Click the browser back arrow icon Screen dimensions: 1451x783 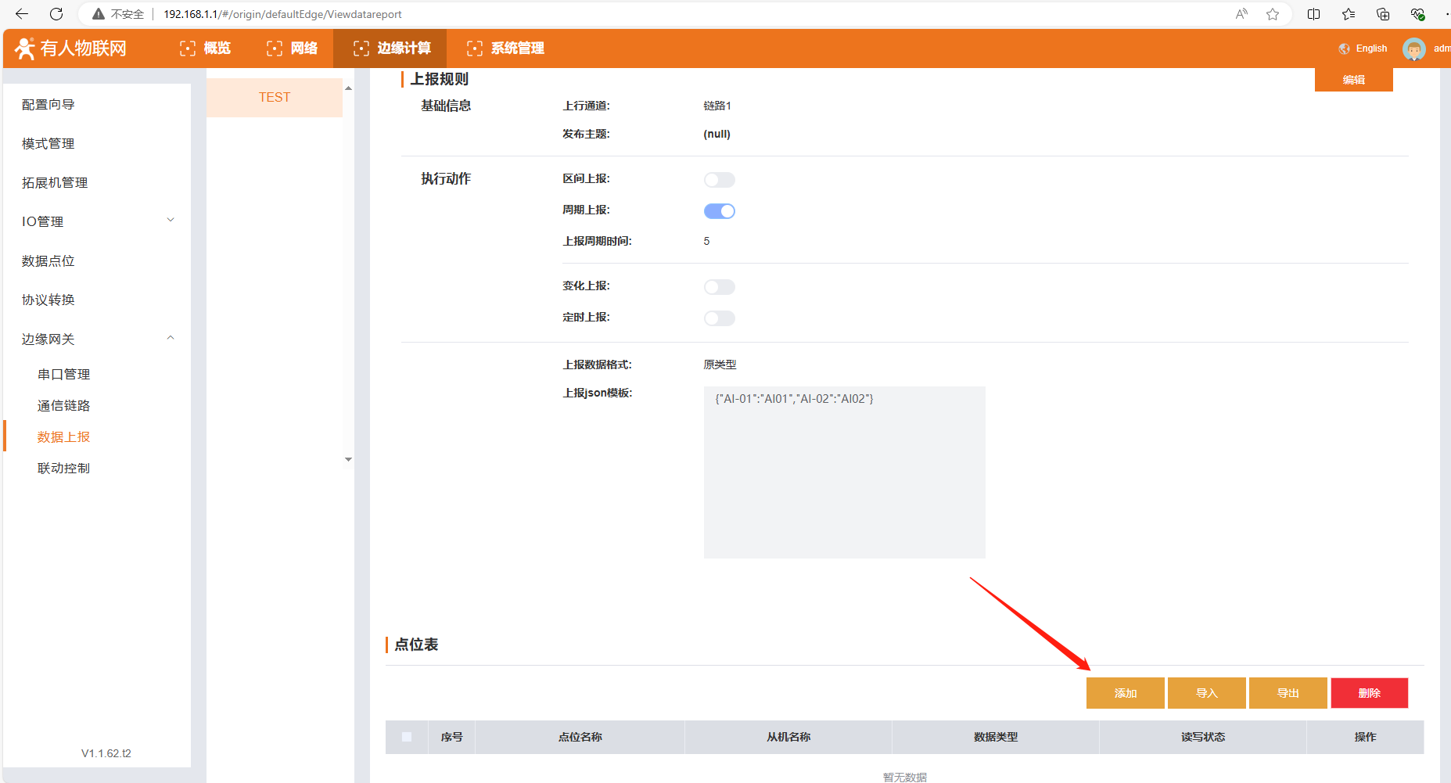click(22, 14)
